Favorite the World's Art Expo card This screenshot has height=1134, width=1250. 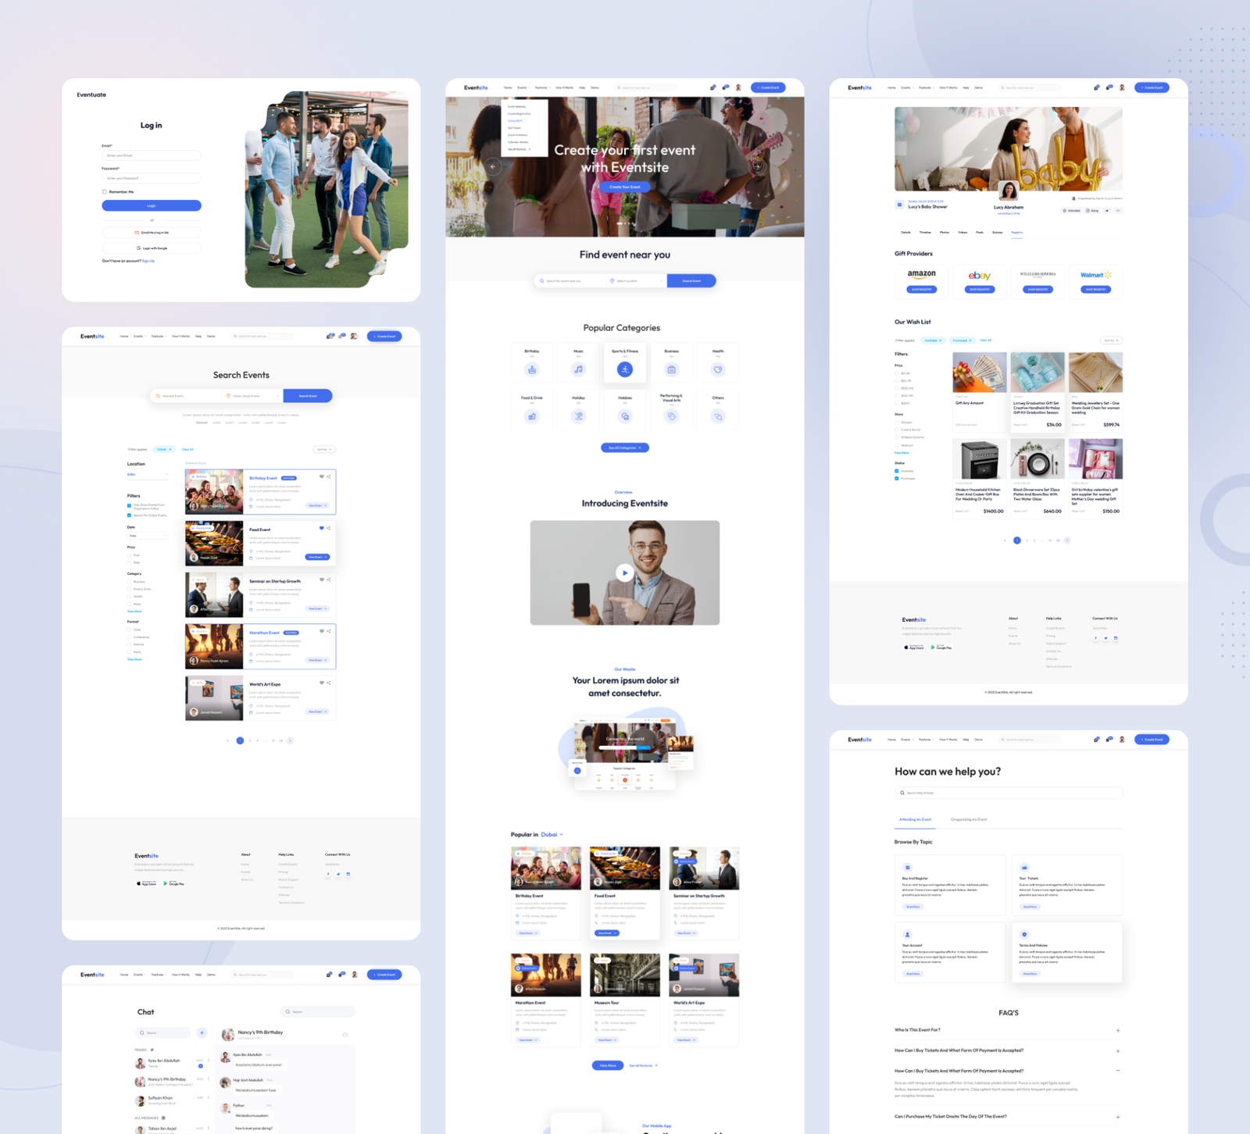tap(321, 683)
